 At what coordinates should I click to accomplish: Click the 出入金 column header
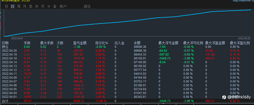click(x=119, y=43)
